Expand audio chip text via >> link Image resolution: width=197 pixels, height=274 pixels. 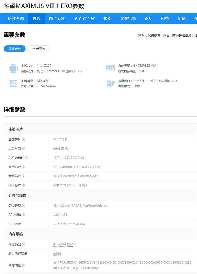[80, 71]
